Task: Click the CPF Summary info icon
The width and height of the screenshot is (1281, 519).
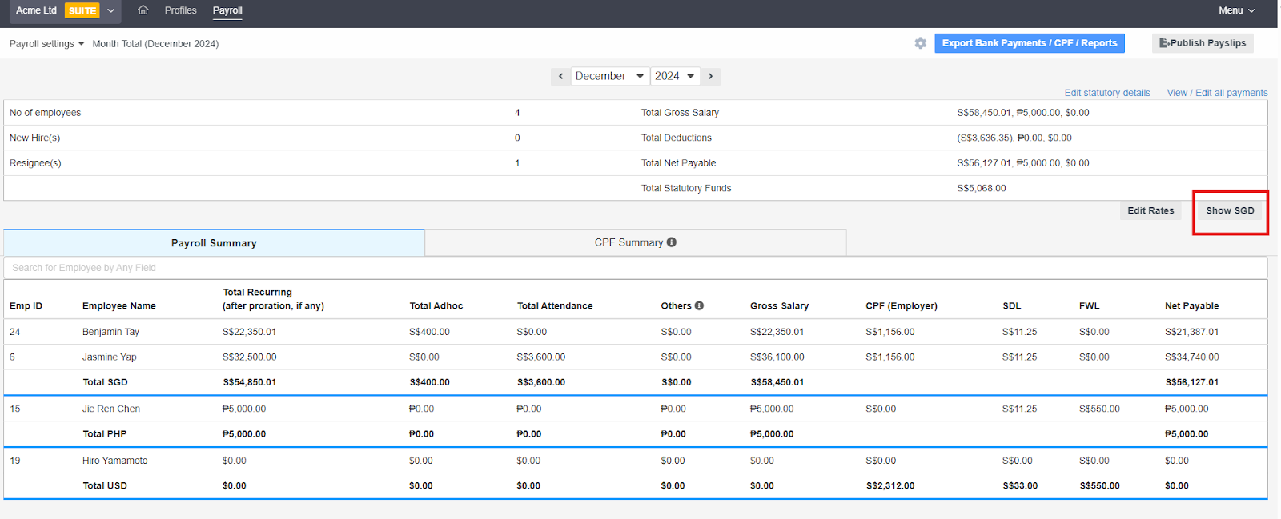Action: [x=672, y=242]
